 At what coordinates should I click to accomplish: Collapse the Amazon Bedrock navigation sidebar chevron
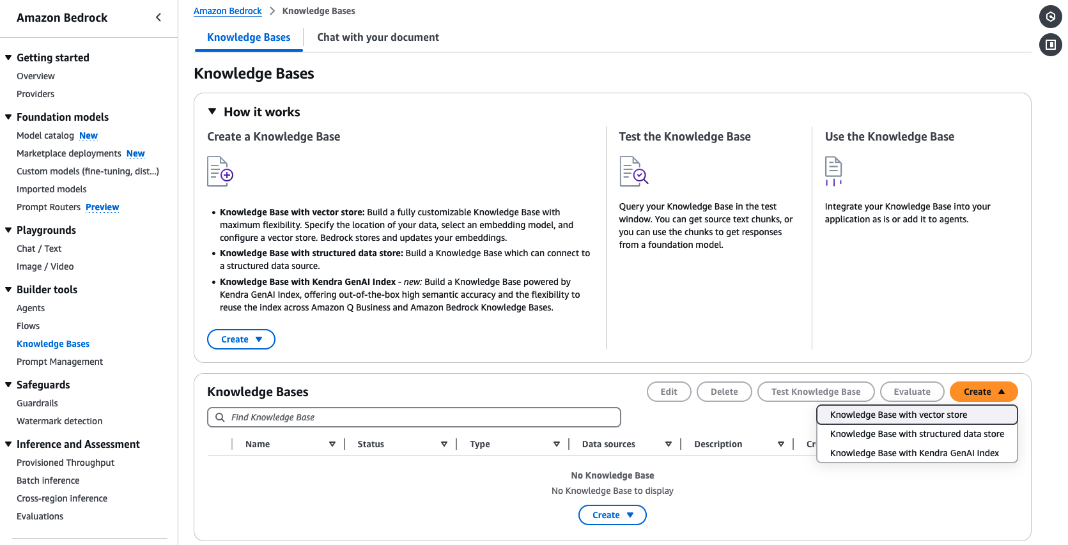tap(159, 17)
